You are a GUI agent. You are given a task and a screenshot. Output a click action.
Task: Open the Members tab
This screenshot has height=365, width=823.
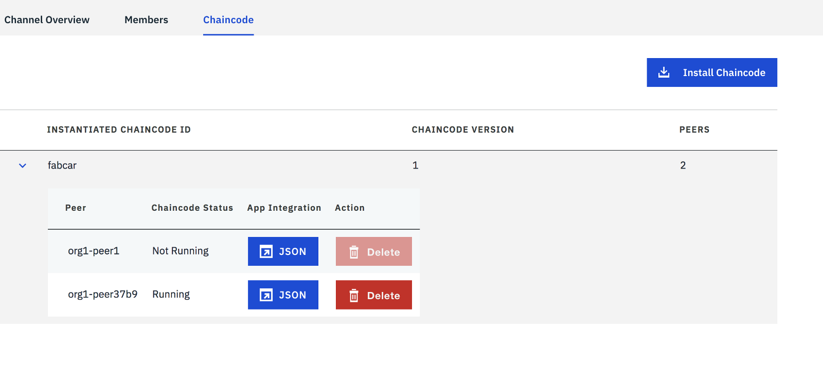(146, 20)
